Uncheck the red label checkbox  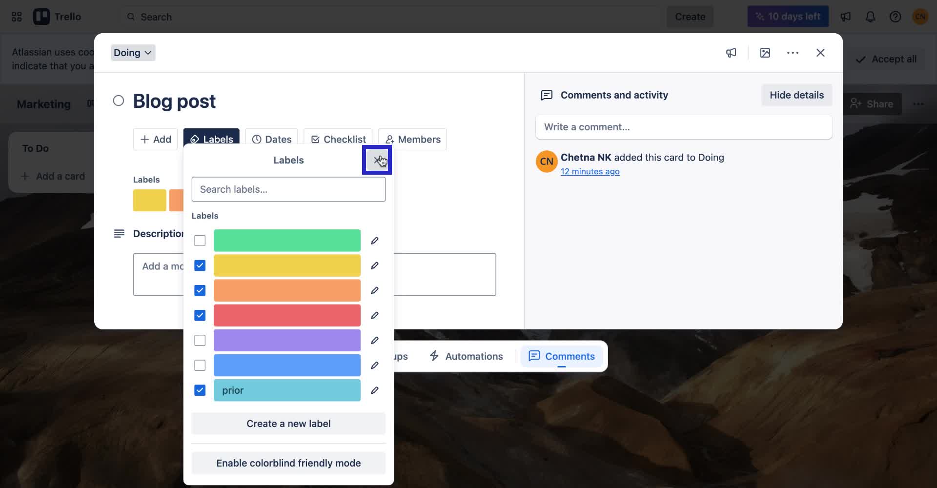pos(200,315)
